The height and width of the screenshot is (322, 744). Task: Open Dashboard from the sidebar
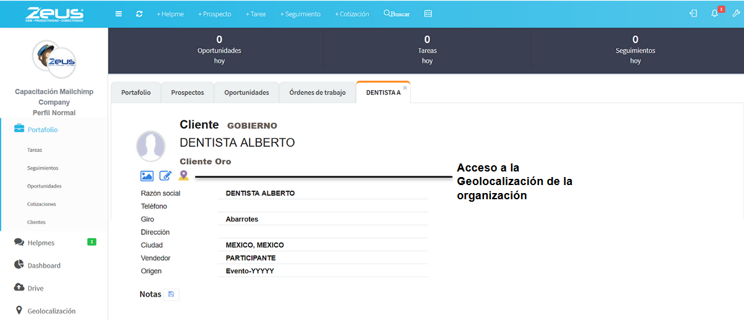pyautogui.click(x=44, y=265)
